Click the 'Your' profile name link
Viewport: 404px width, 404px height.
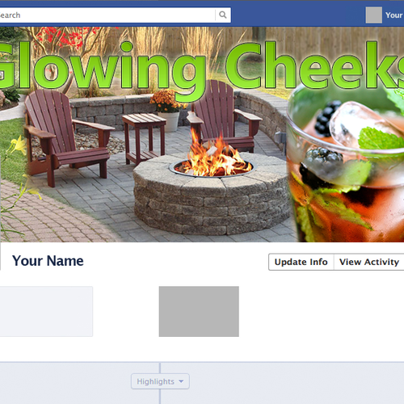tap(394, 15)
